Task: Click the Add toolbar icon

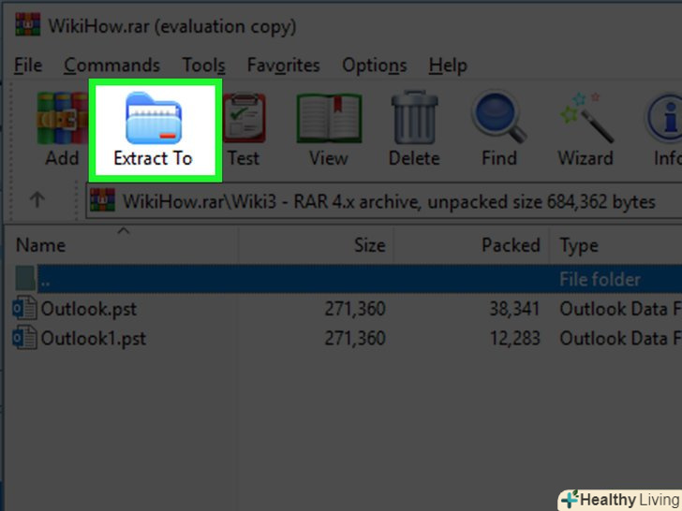Action: tap(62, 118)
